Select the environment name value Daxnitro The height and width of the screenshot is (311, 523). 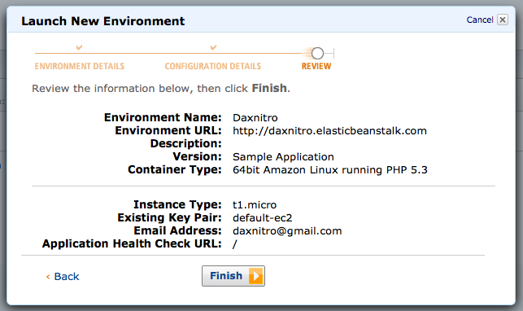click(255, 118)
